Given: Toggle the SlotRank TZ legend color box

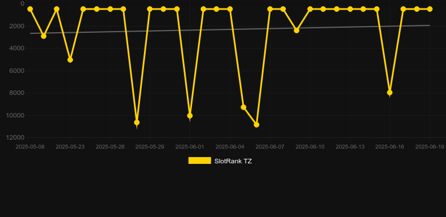Looking at the screenshot, I should tap(200, 160).
